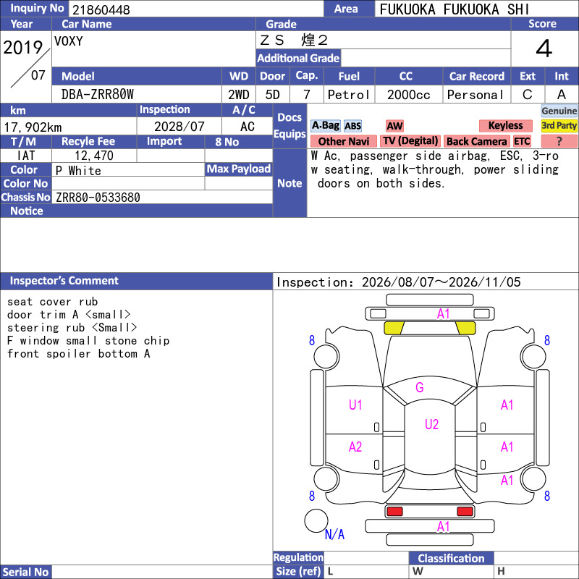Click the empty Serial No field
The width and height of the screenshot is (579, 579).
161,572
